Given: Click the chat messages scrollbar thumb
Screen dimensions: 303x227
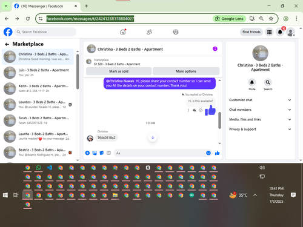Looking at the screenshot, I should (219, 120).
